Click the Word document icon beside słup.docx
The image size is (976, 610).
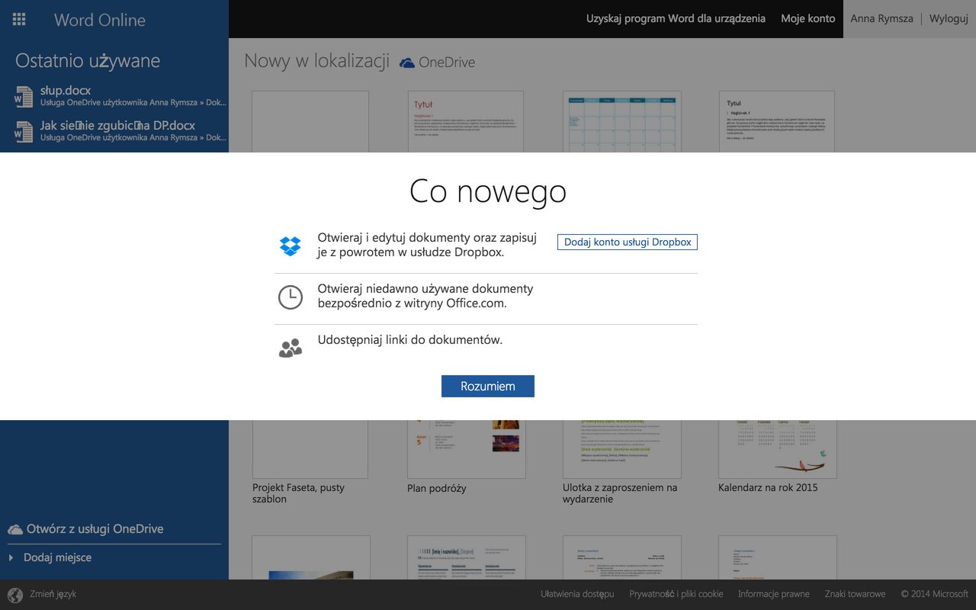coord(24,96)
